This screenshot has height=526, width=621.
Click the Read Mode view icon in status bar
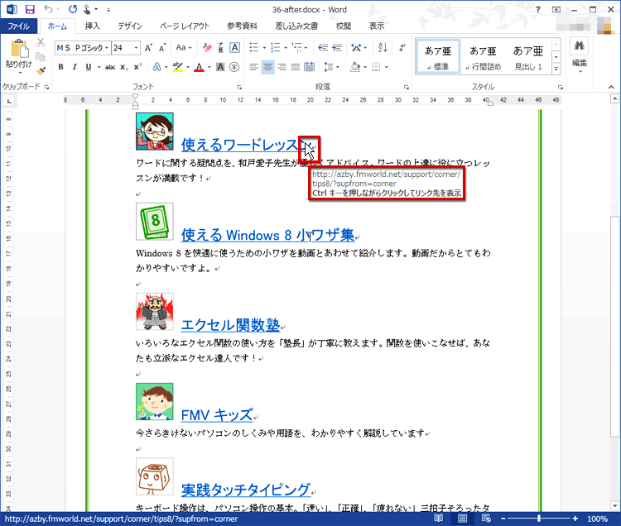438,518
